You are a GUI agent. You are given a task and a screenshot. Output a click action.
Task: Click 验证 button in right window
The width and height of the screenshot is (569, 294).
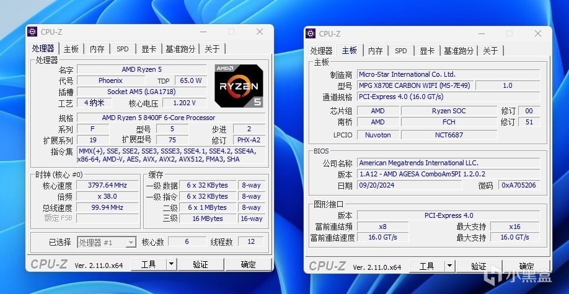(479, 266)
